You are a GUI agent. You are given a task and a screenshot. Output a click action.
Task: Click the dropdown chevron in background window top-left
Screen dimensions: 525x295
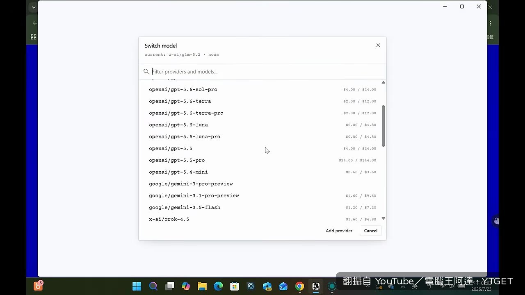pyautogui.click(x=34, y=7)
